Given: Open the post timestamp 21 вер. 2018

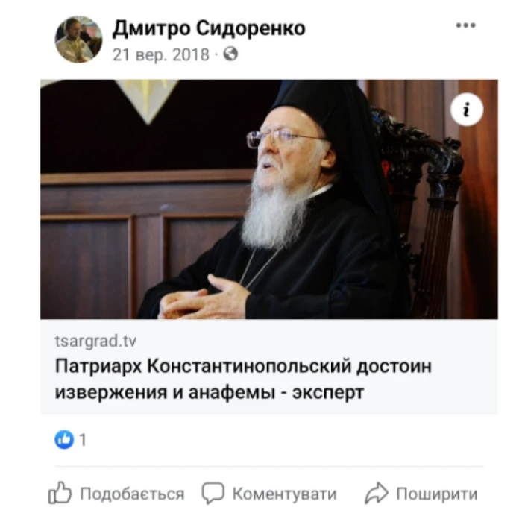Looking at the screenshot, I should [x=161, y=54].
